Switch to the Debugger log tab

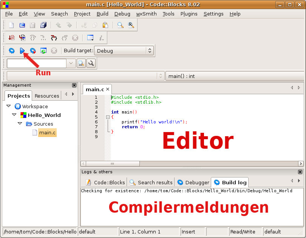193,182
